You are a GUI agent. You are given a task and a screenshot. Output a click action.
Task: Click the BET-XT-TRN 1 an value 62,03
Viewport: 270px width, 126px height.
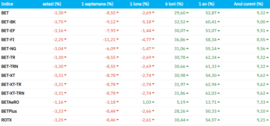pyautogui.click(x=211, y=93)
